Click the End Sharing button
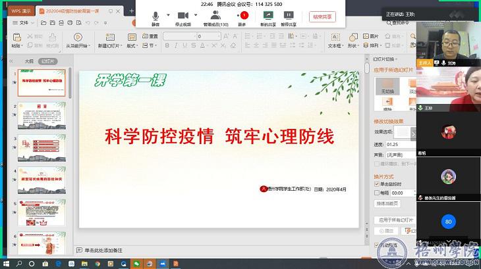The image size is (481, 269). tap(323, 16)
